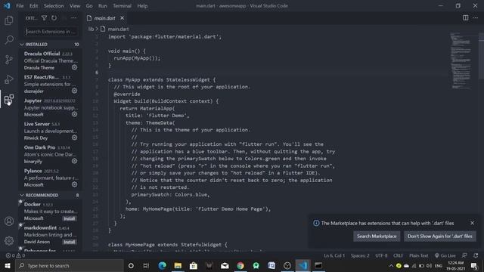This screenshot has width=484, height=272.
Task: Open the Edit menu
Action: (33, 6)
